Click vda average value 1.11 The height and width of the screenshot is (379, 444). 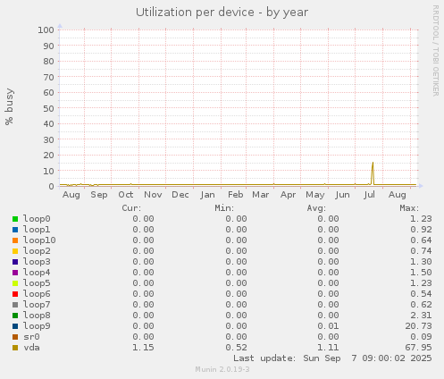click(328, 348)
